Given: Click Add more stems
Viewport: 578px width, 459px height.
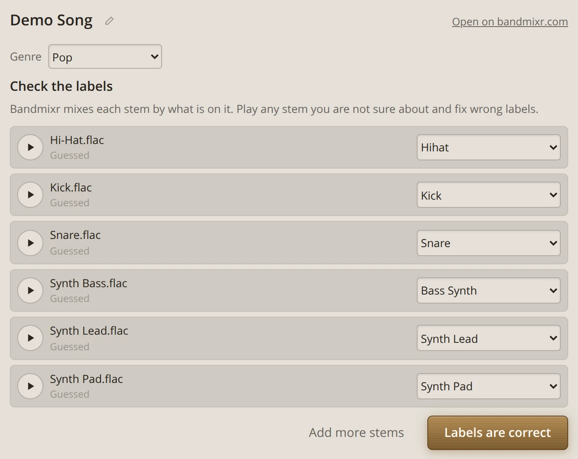Looking at the screenshot, I should (356, 432).
